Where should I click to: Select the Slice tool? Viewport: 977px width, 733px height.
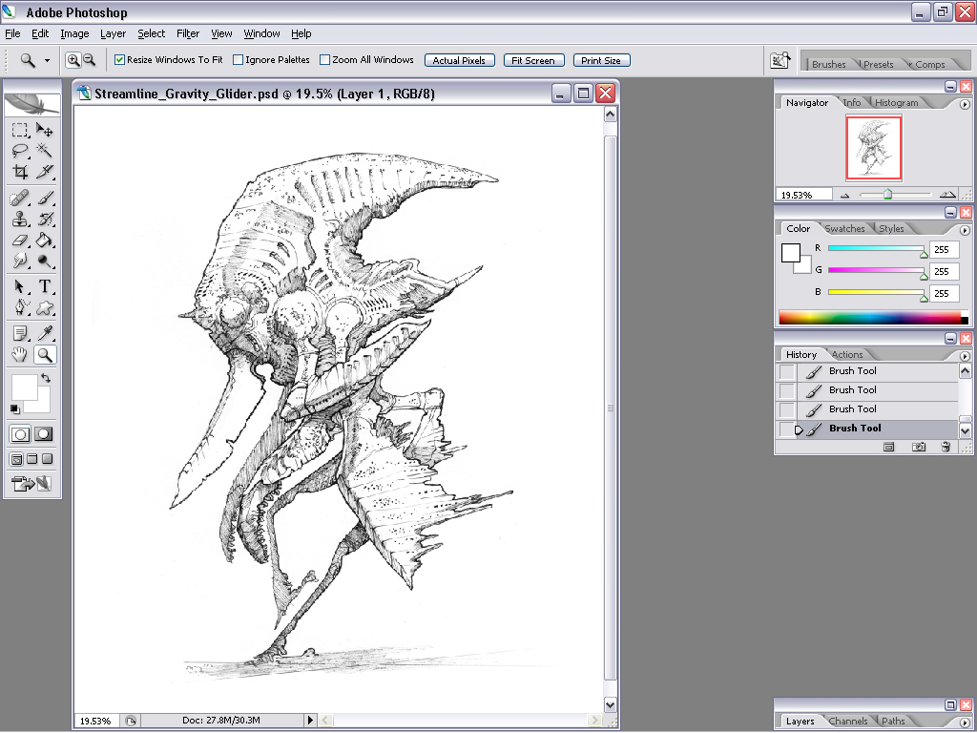point(44,172)
